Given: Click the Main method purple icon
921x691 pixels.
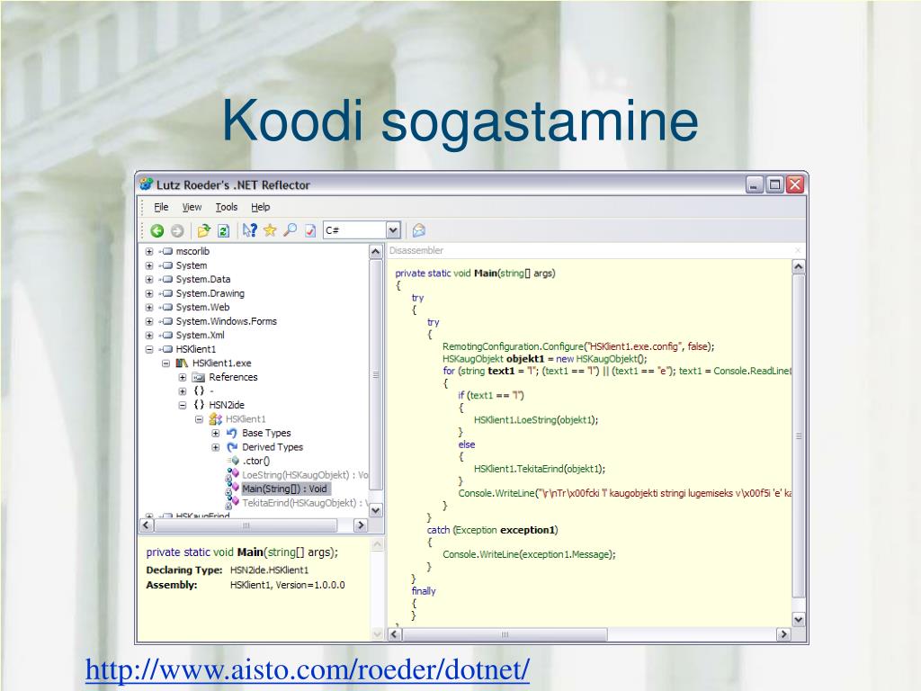Looking at the screenshot, I should 233,489.
